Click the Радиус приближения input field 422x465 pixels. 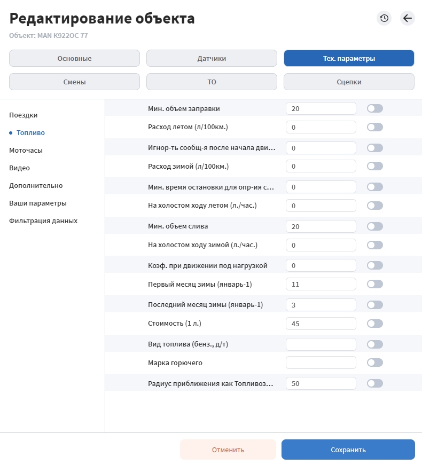321,383
